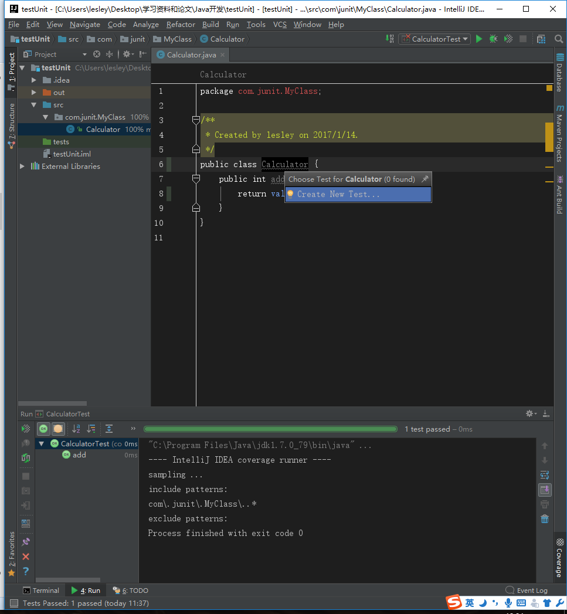Sort test results by duration
This screenshot has width=567, height=614.
(91, 429)
